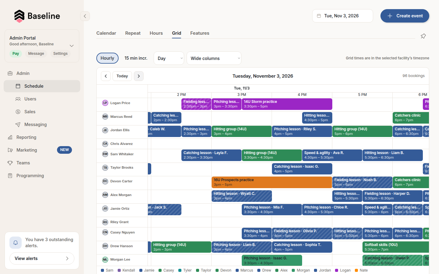Click Nate orange legend swatch
The width and height of the screenshot is (439, 274).
pyautogui.click(x=356, y=270)
